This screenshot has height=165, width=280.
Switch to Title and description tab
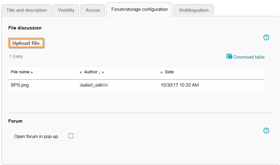point(26,10)
